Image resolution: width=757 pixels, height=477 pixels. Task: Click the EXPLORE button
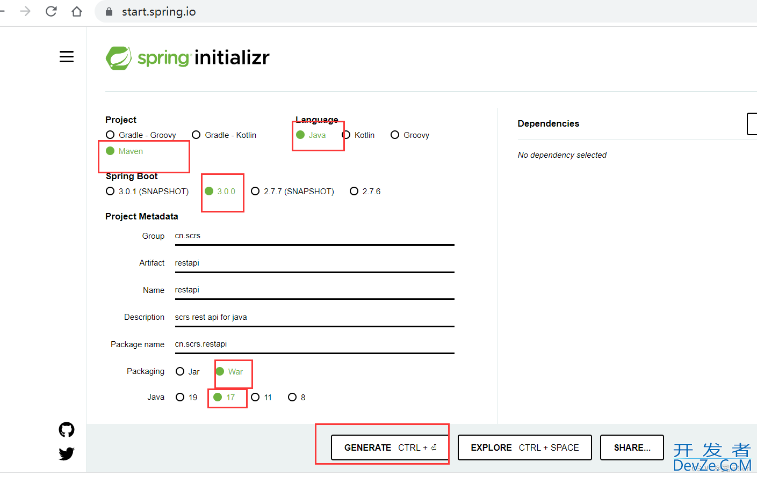[x=525, y=447]
